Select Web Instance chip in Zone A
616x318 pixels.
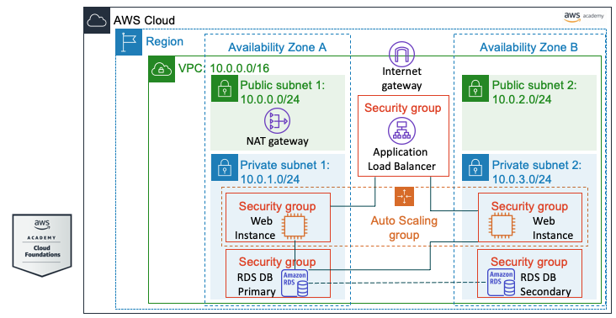pos(295,226)
